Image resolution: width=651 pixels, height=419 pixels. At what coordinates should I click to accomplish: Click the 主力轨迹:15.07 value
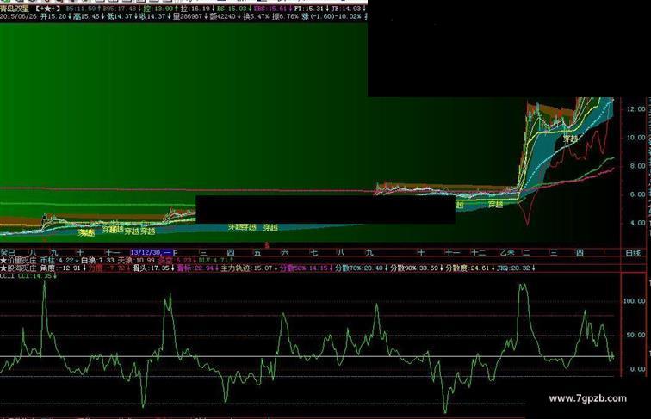tap(249, 268)
